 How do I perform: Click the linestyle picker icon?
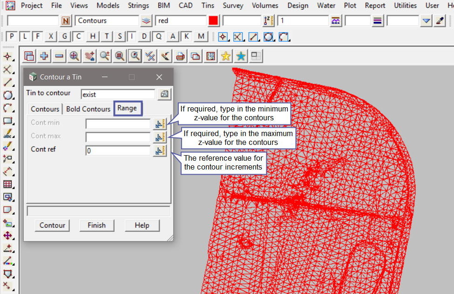336,21
